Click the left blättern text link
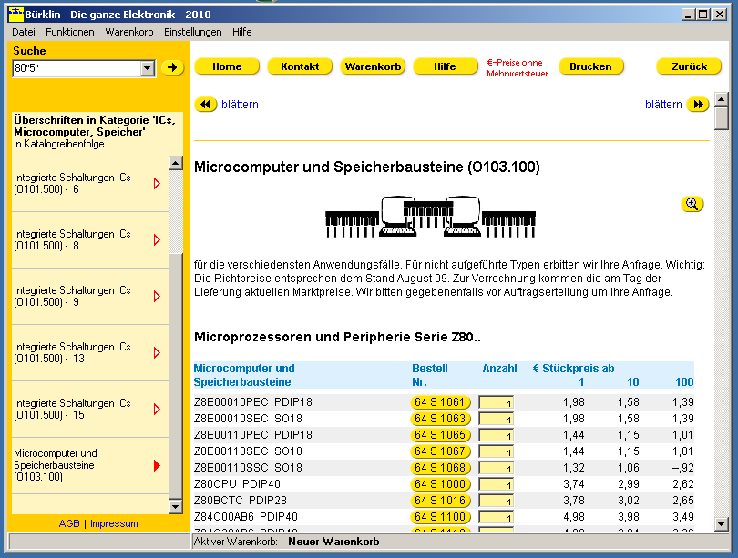 click(240, 105)
